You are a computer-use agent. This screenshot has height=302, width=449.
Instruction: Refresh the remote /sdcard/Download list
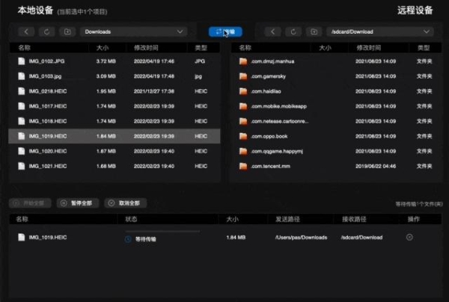(x=293, y=31)
